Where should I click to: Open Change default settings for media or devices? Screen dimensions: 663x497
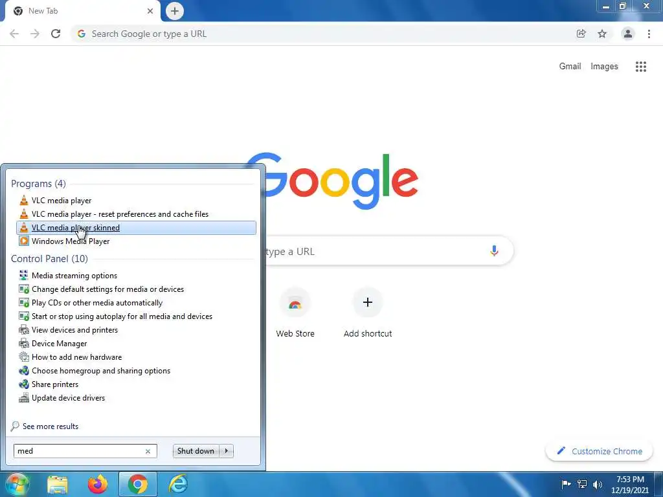click(107, 289)
